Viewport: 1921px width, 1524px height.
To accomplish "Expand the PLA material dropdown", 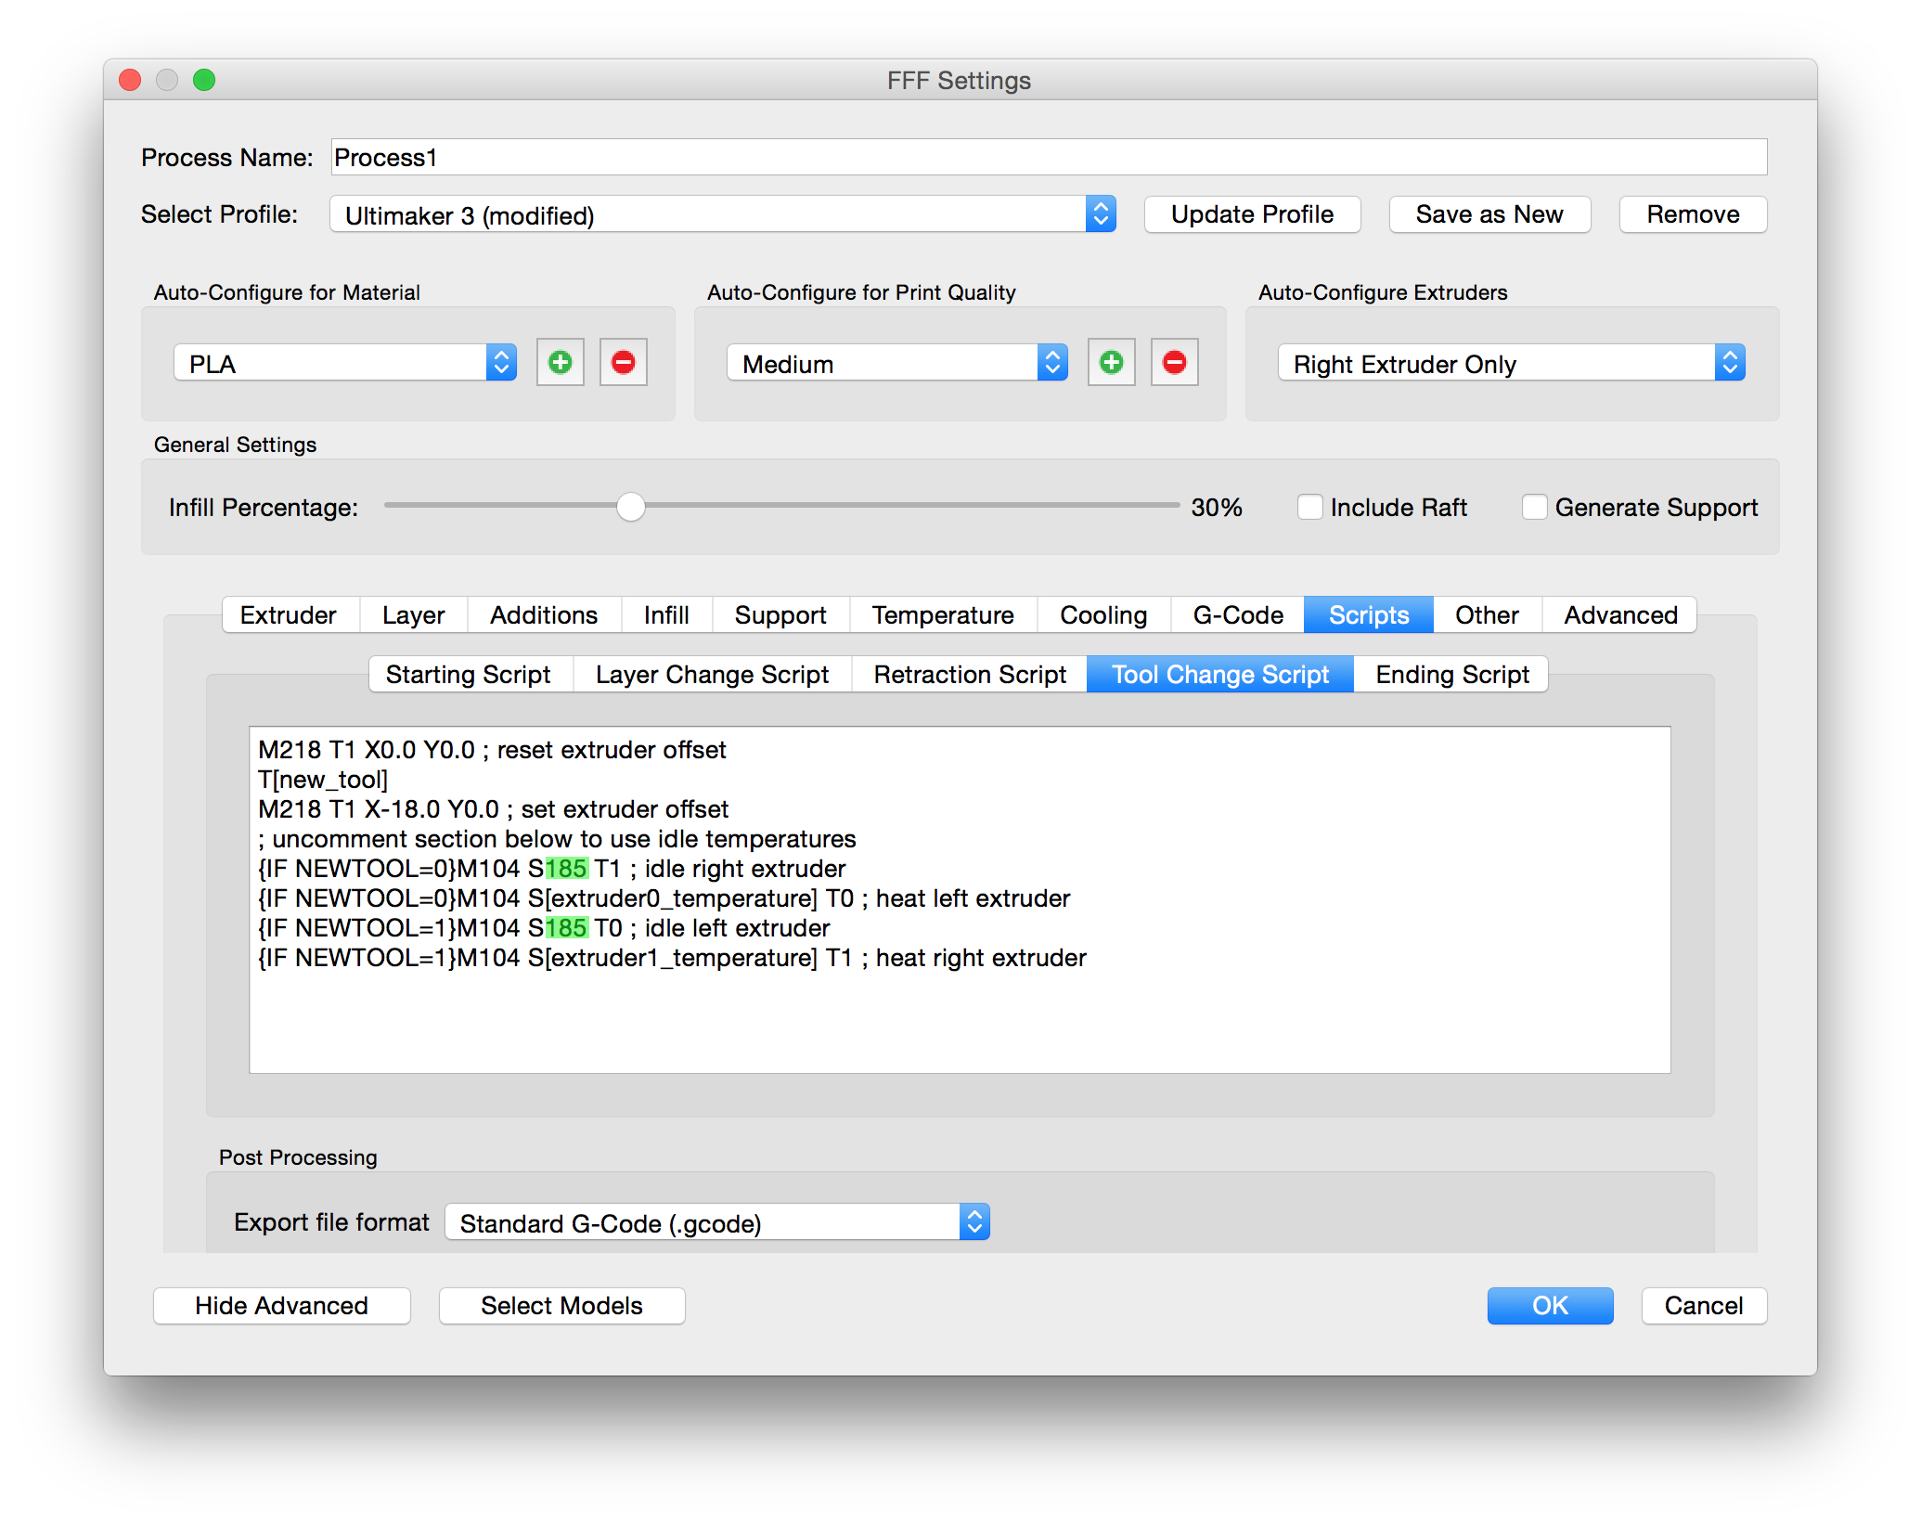I will pyautogui.click(x=345, y=363).
